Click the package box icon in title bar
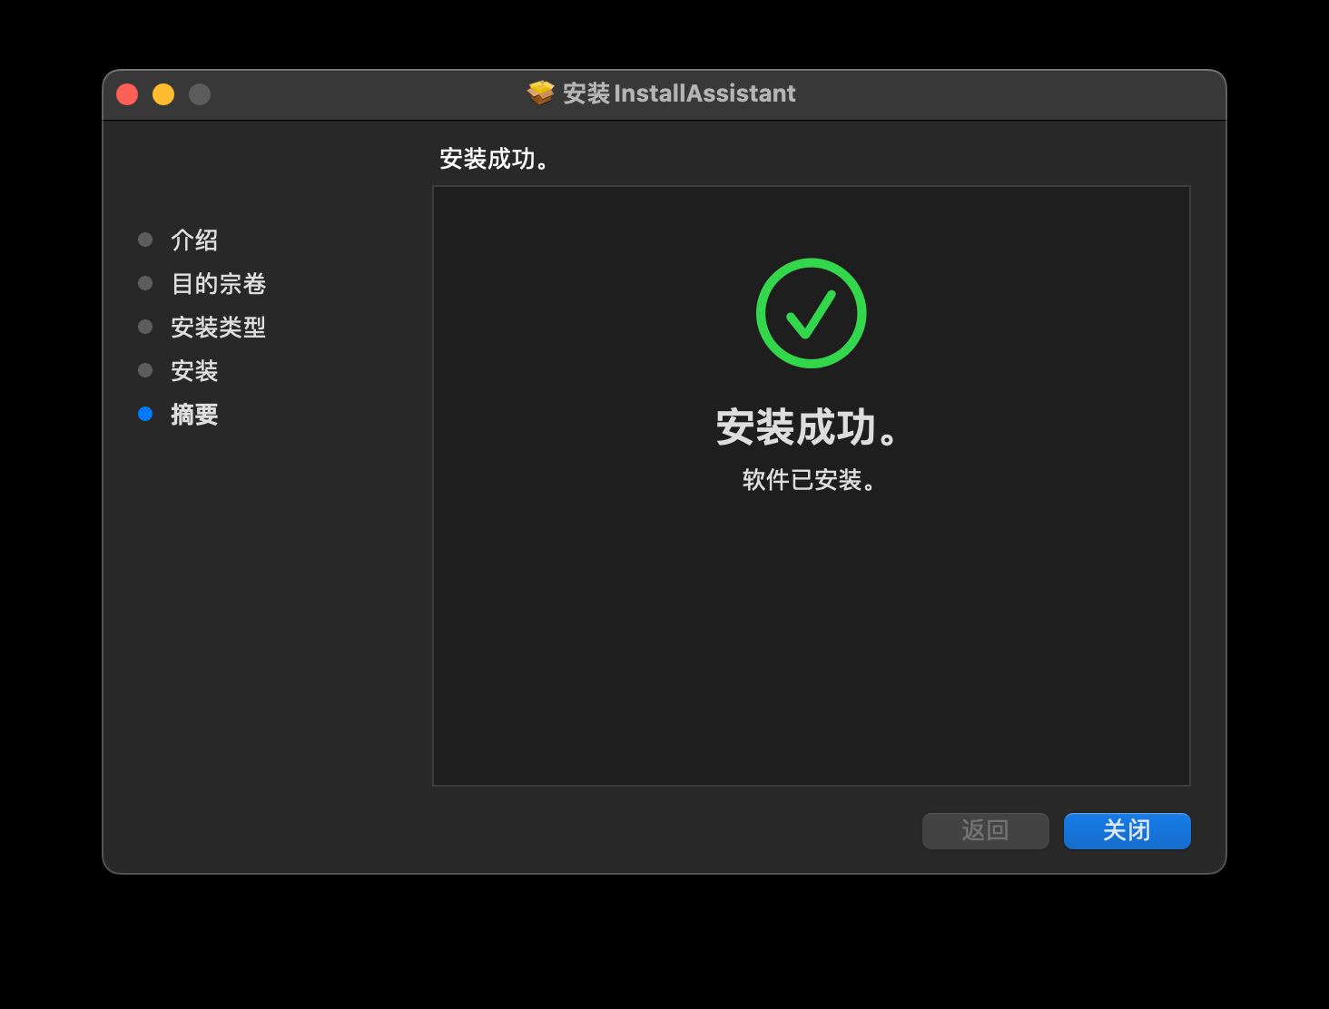Image resolution: width=1329 pixels, height=1009 pixels. (541, 93)
